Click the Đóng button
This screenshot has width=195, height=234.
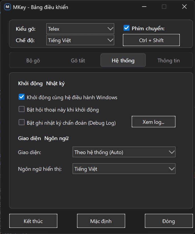pos(169,221)
